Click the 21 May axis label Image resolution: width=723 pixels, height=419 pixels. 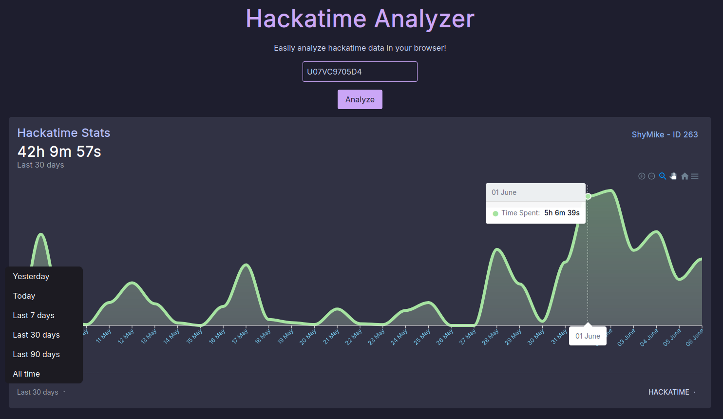pyautogui.click(x=331, y=336)
